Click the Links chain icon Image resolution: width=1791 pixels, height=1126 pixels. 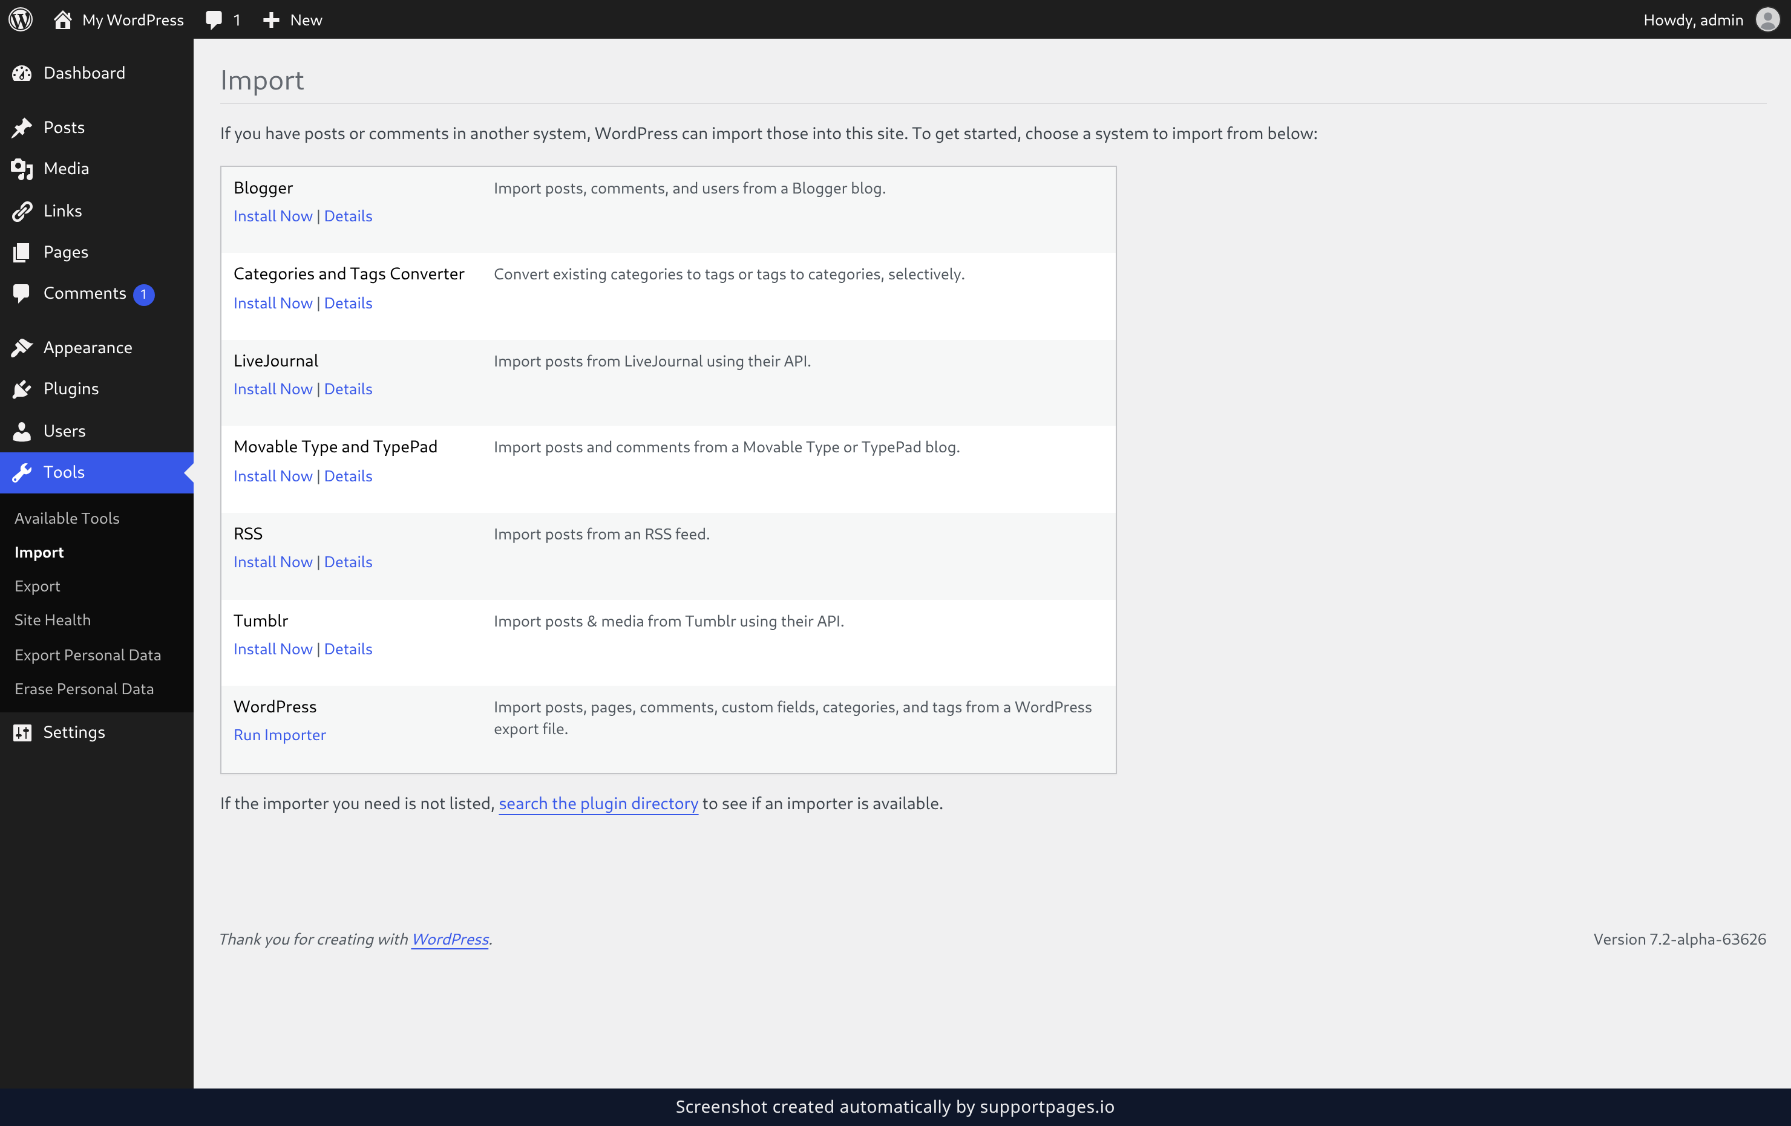point(22,211)
